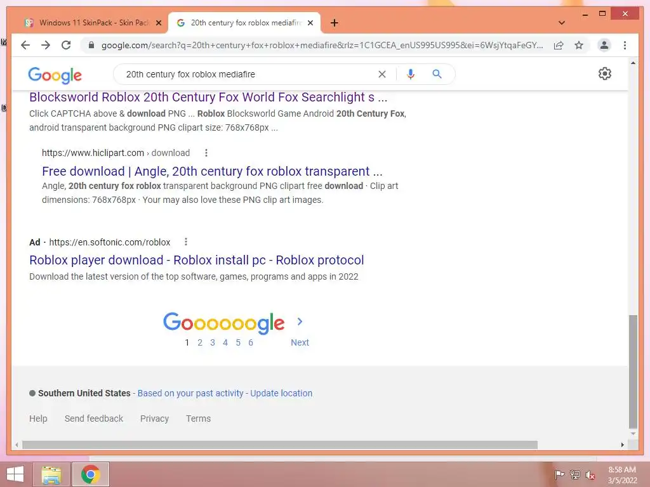This screenshot has width=650, height=487.
Task: Go to Google home via the logo
Action: pos(55,75)
